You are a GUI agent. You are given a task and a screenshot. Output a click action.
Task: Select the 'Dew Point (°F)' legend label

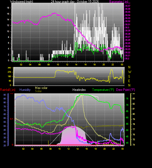(x=125, y=90)
